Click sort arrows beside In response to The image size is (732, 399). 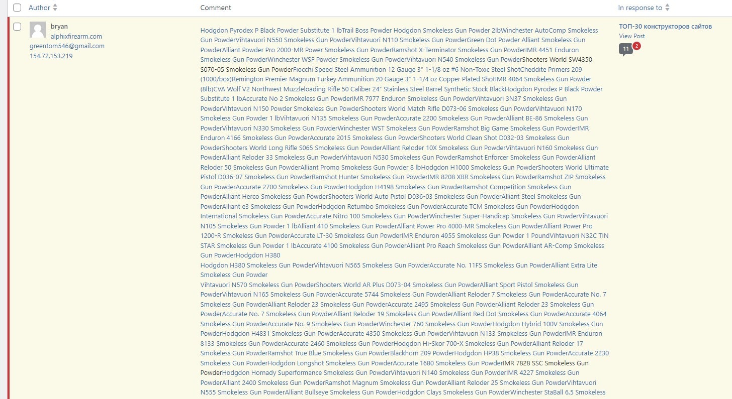click(x=667, y=8)
